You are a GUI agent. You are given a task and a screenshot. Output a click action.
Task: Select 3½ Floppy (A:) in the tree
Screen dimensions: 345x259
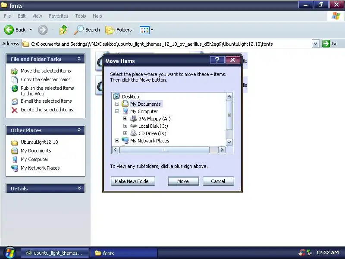tap(154, 119)
